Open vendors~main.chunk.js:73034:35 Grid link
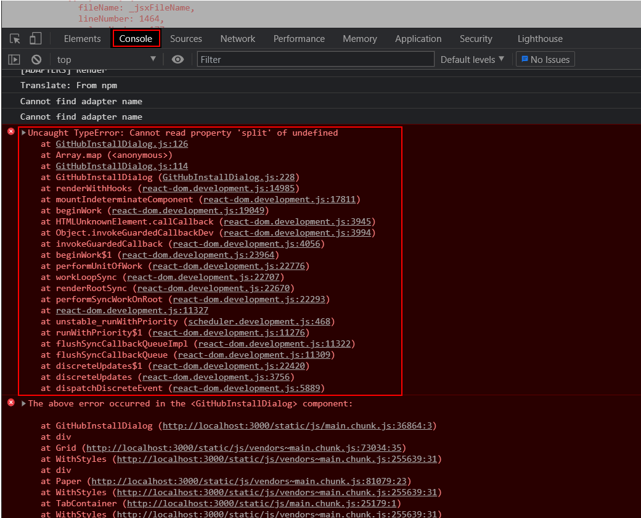This screenshot has height=518, width=641. (x=243, y=448)
